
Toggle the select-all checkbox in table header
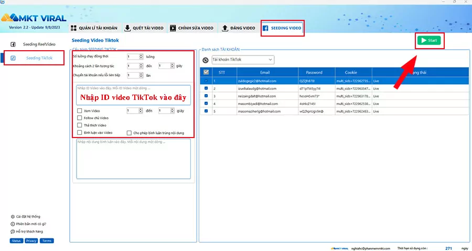click(206, 72)
